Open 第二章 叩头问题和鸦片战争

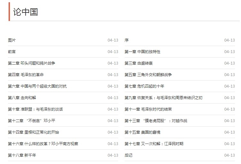point(31,63)
